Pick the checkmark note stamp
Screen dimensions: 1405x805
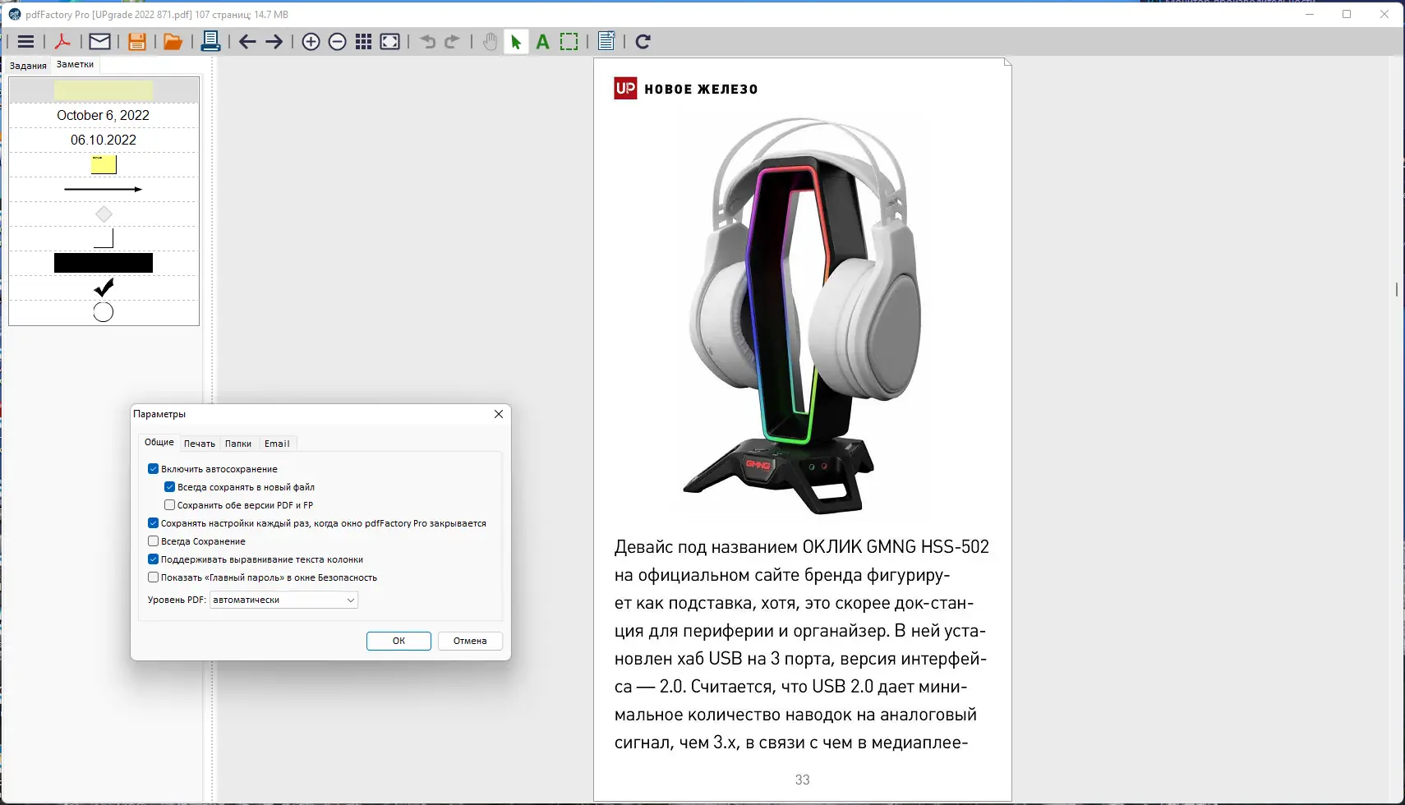pos(104,287)
